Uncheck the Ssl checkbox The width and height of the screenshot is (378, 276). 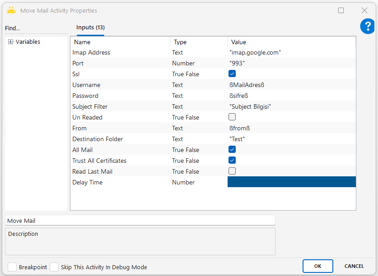coord(232,74)
